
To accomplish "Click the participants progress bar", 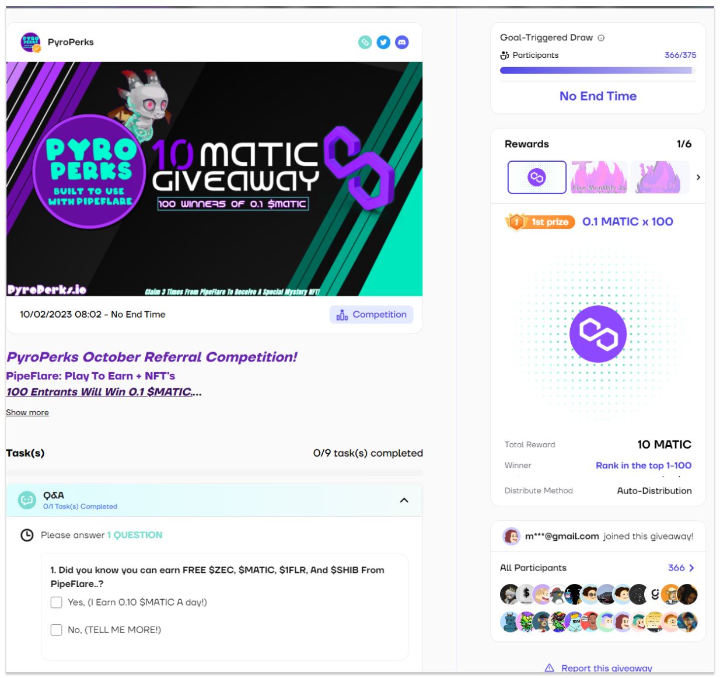I will 598,70.
